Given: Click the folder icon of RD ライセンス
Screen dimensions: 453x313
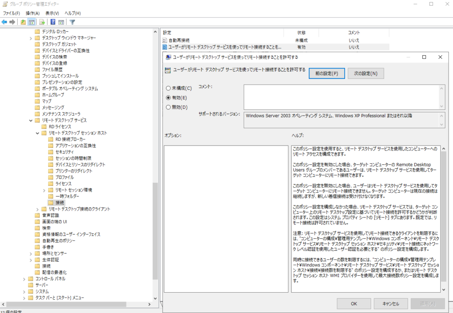Looking at the screenshot, I should click(44, 127).
